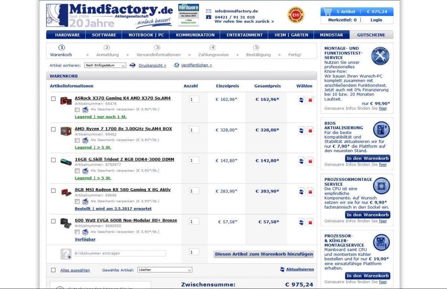Image resolution: width=447 pixels, height=289 pixels.
Task: Select the EVGA 600B item checkbox
Action: [53, 221]
